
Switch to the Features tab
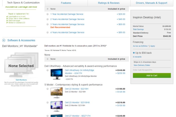(66, 3)
